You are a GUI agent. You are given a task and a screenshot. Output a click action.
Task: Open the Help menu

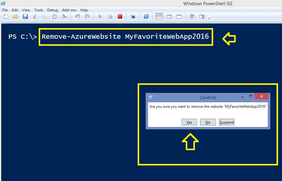pyautogui.click(x=84, y=10)
